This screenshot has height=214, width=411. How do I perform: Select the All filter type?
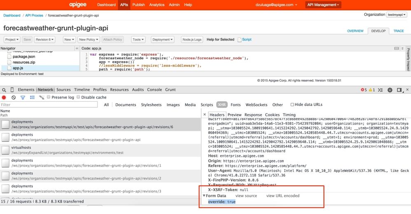click(106, 105)
